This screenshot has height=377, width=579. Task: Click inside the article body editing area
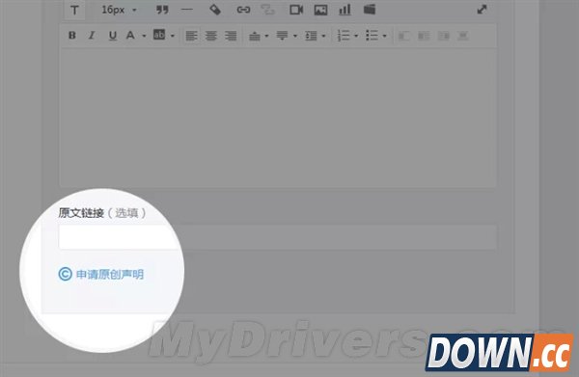click(278, 118)
